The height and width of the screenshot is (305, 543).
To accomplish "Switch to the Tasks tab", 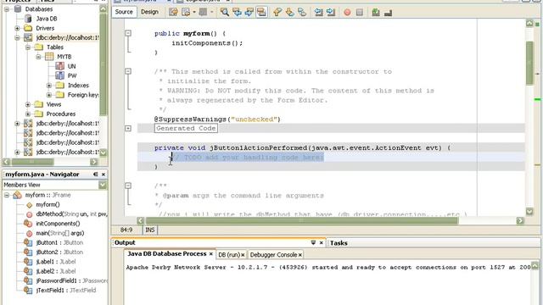I will [x=339, y=243].
